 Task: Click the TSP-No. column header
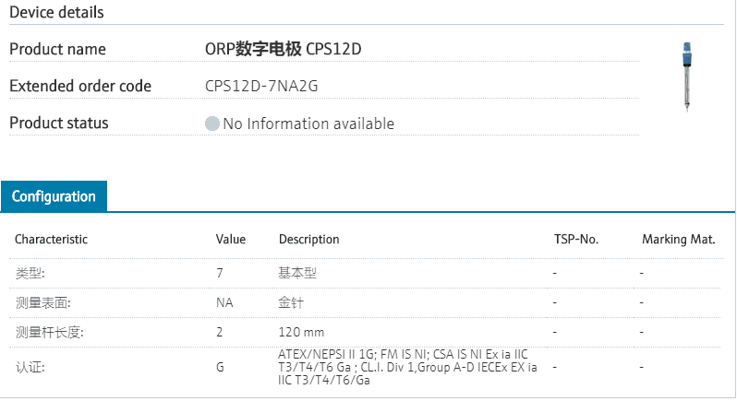(x=576, y=240)
